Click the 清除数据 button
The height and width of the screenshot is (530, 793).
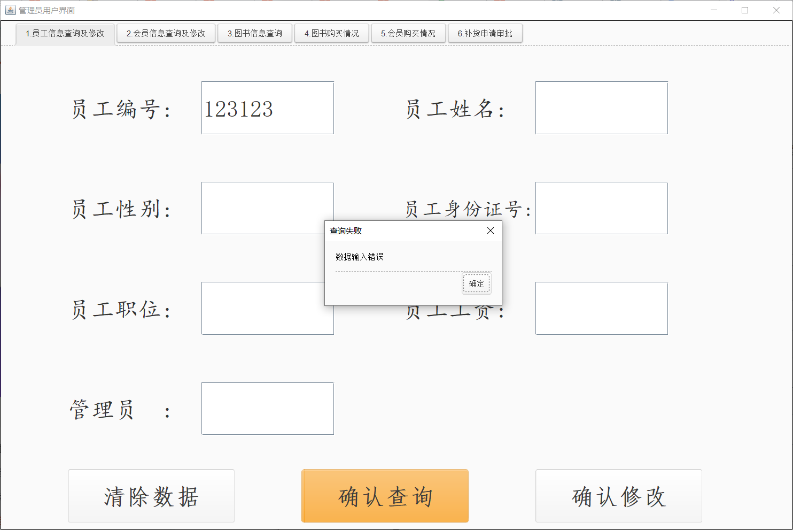coord(151,496)
